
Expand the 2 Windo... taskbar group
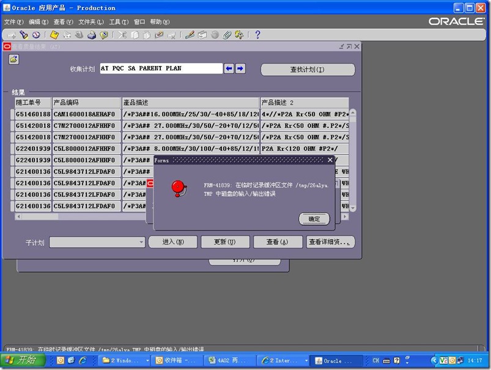click(147, 361)
